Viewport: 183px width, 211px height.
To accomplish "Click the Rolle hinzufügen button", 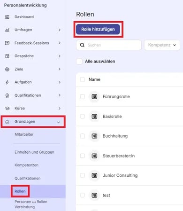I will pyautogui.click(x=98, y=29).
